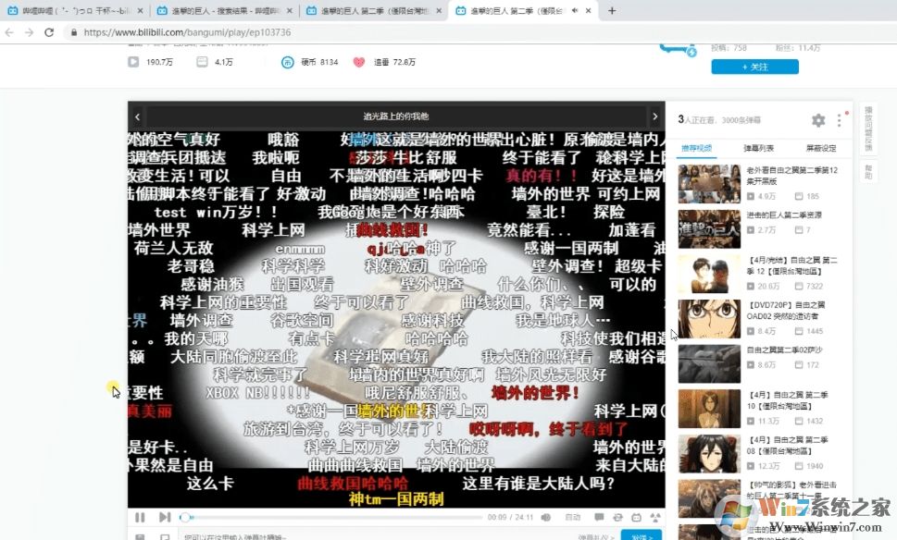Switch to 搜索结果 browser tab
897x540 pixels.
pos(224,10)
